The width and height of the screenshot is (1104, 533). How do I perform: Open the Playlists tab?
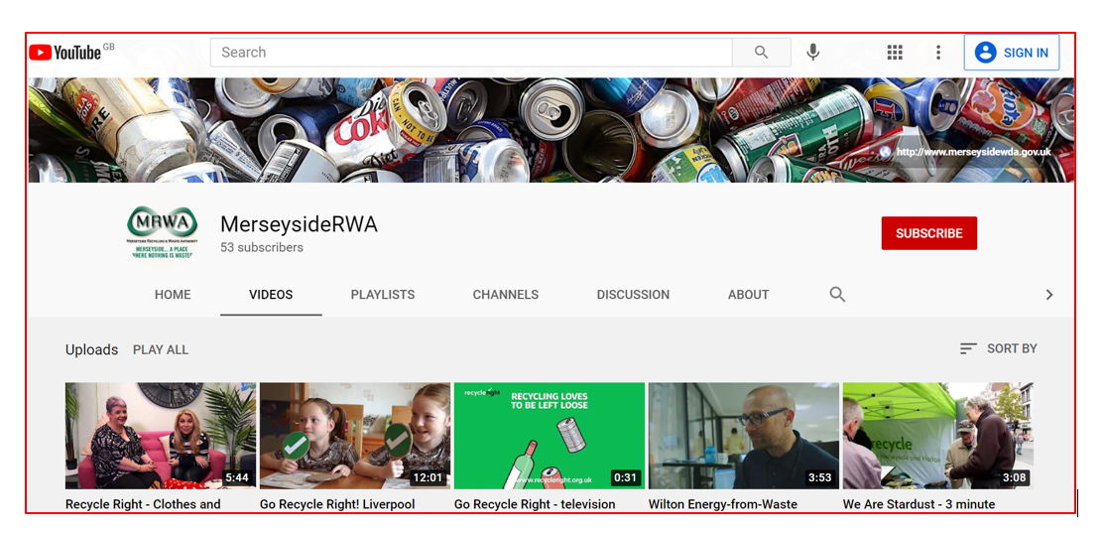click(x=383, y=295)
